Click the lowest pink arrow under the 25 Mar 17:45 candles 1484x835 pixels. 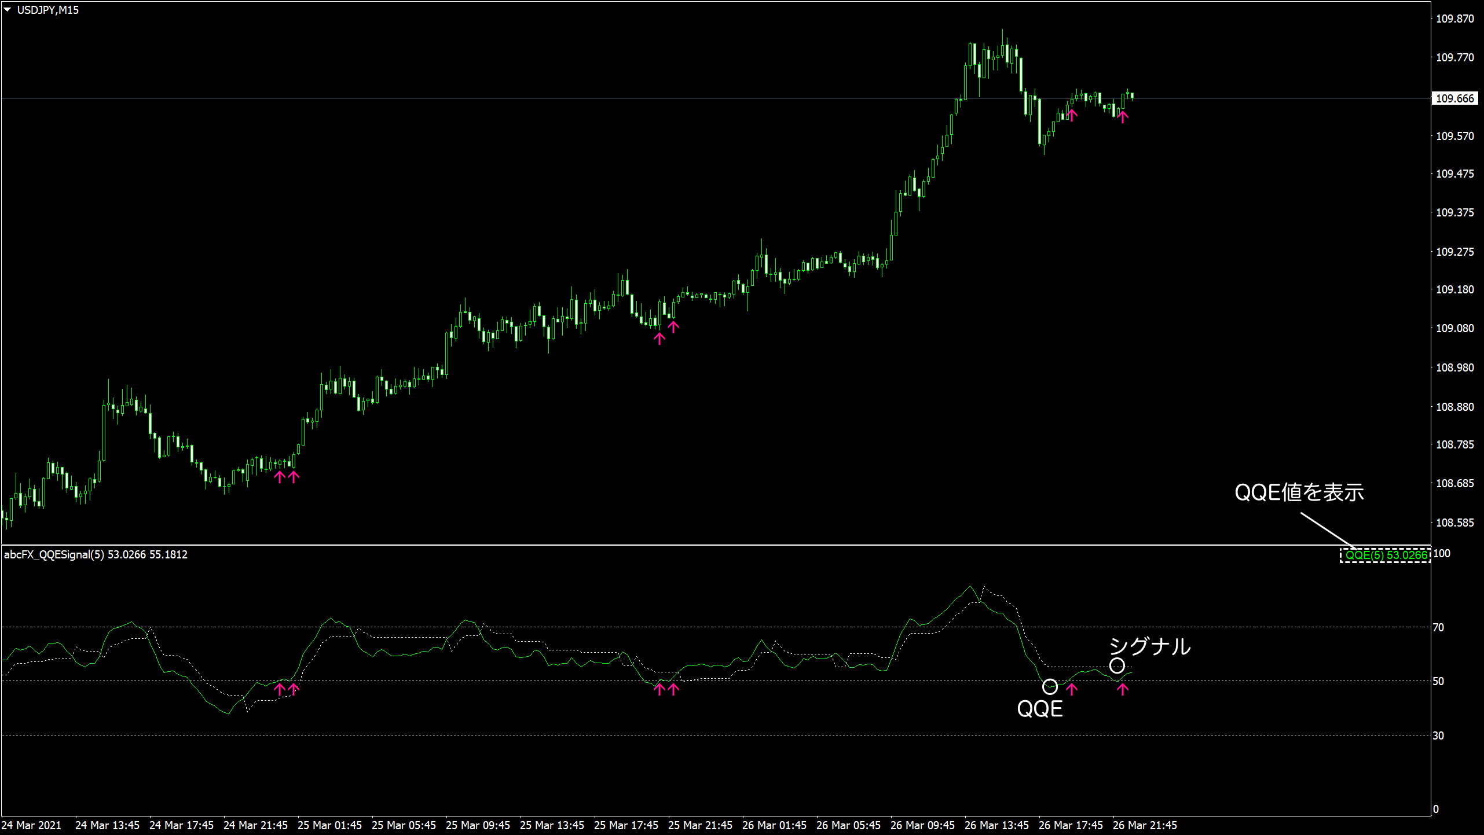(x=659, y=339)
